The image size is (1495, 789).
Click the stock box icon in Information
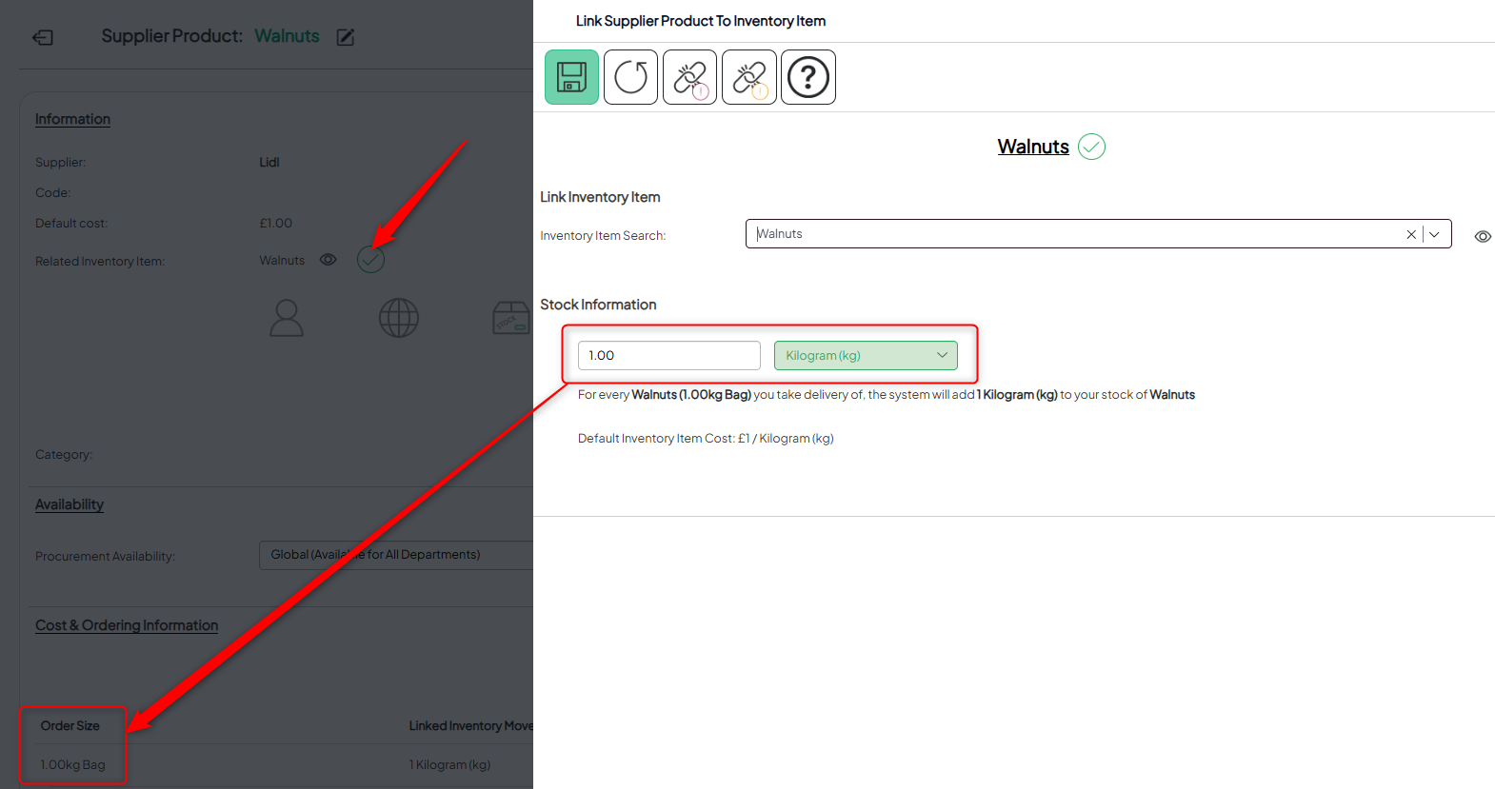(x=510, y=318)
